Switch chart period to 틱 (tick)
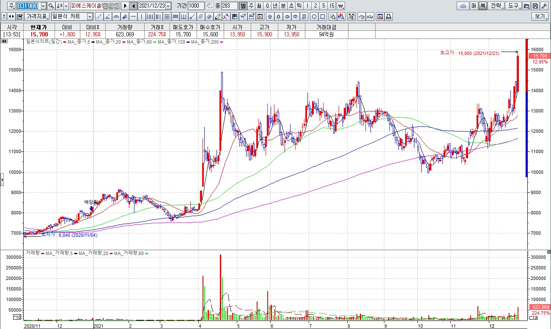 pyautogui.click(x=299, y=6)
